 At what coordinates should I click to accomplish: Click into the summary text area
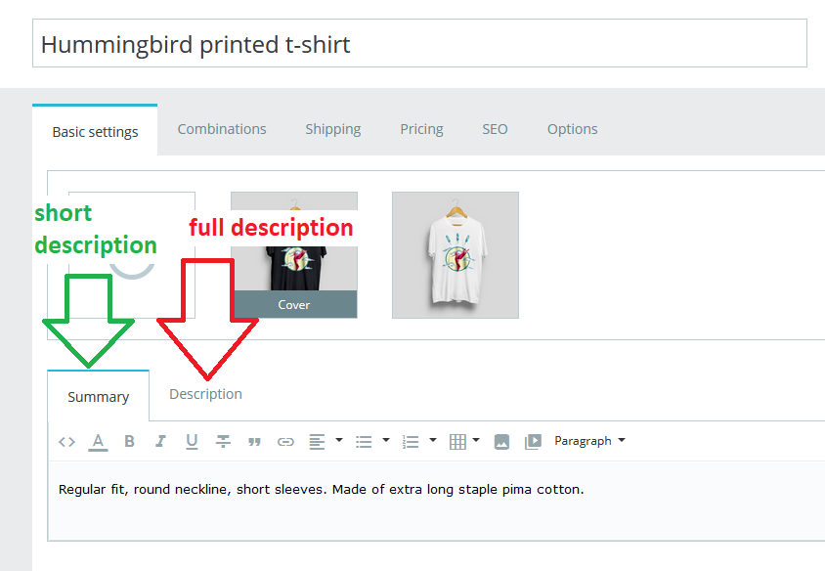point(437,501)
